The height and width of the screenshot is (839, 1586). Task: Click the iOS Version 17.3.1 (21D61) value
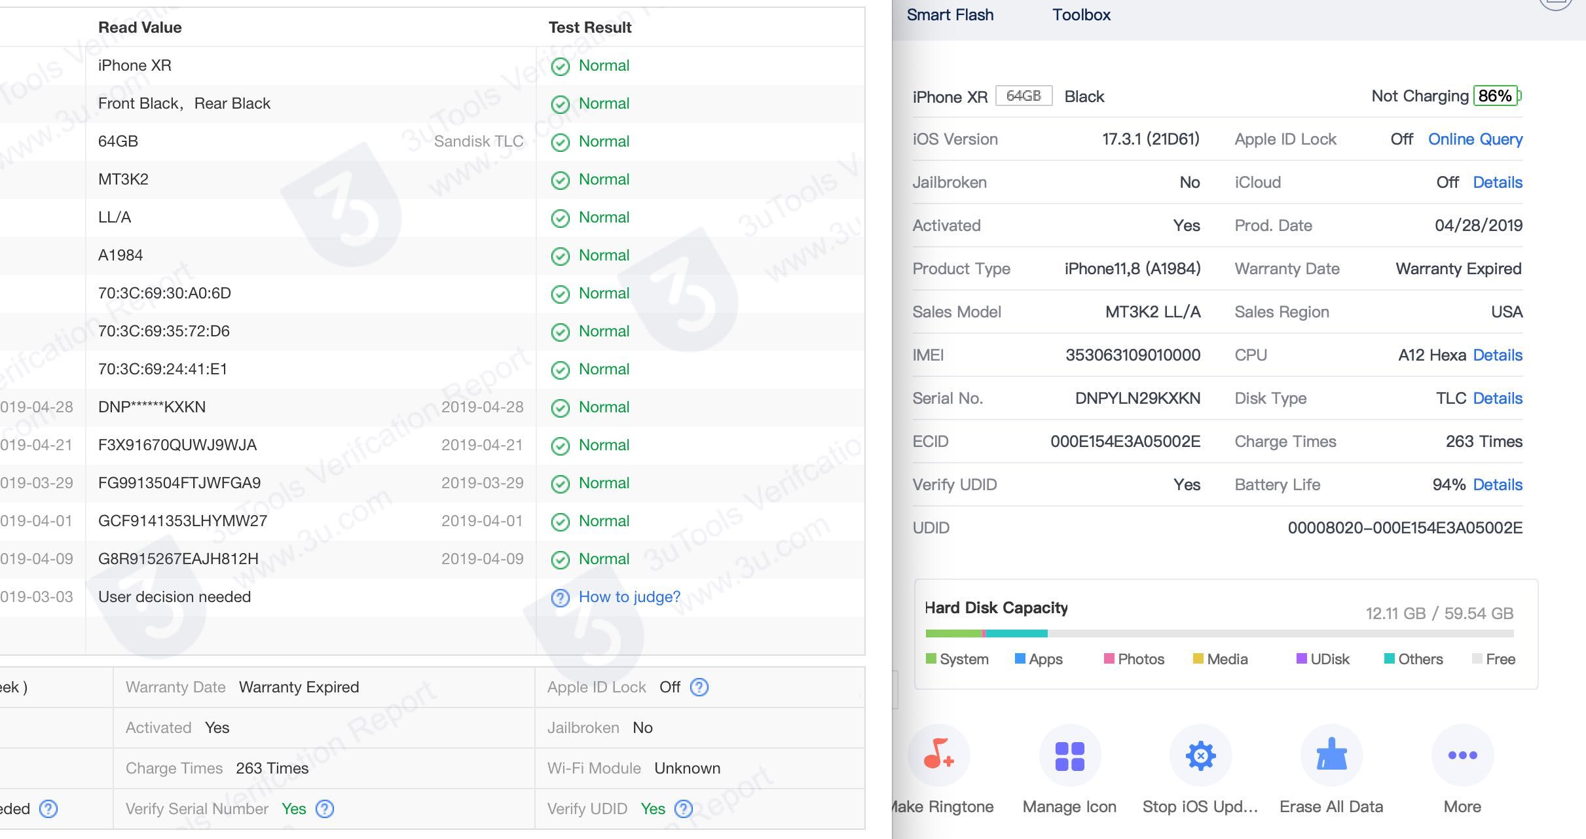1151,139
